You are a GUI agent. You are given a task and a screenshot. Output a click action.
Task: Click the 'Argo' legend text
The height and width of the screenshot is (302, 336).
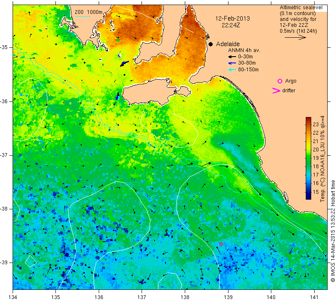coord(291,81)
